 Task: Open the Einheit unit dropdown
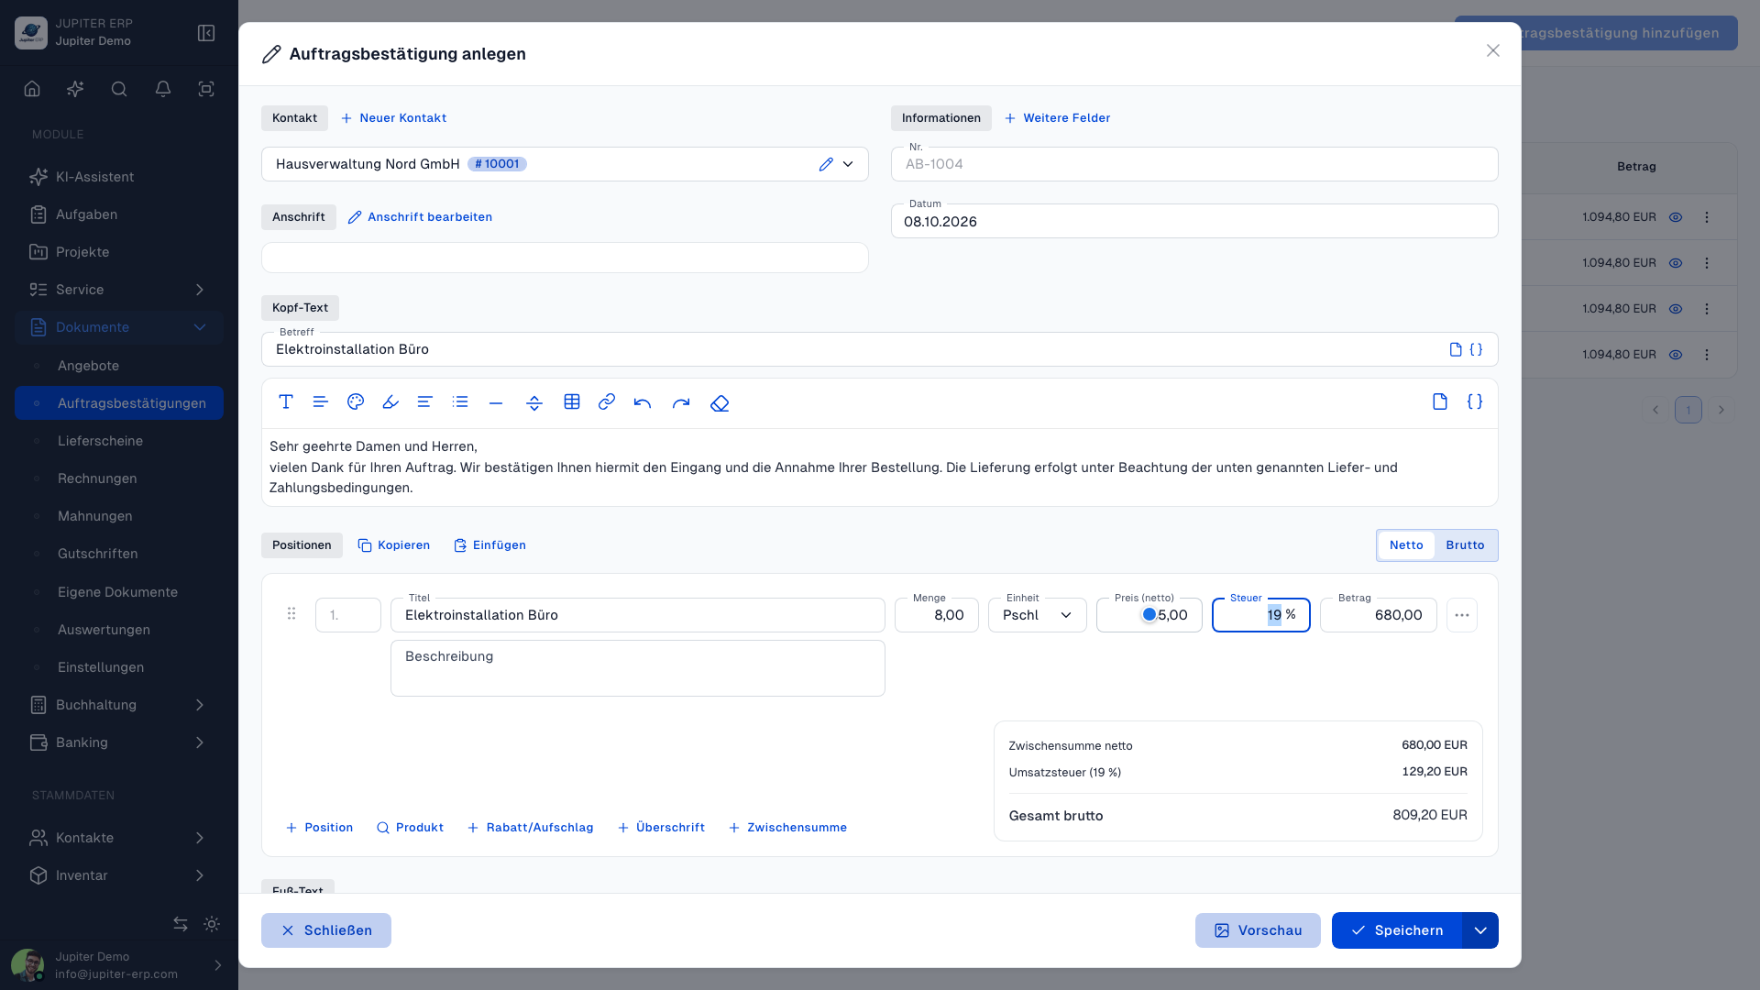click(1038, 615)
